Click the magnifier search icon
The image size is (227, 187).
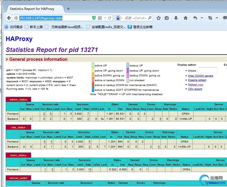coord(150,18)
